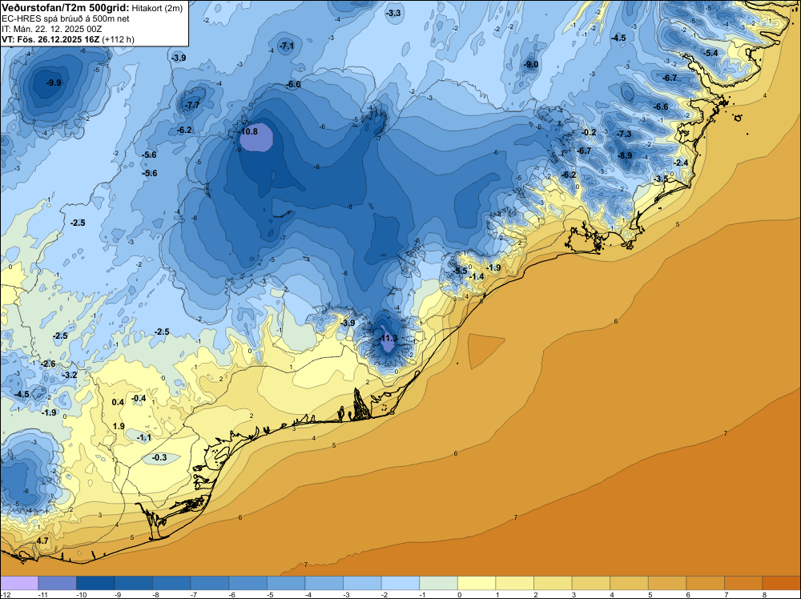Click the yellow swatch between 2 and 3
The height and width of the screenshot is (599, 801).
pos(553,583)
